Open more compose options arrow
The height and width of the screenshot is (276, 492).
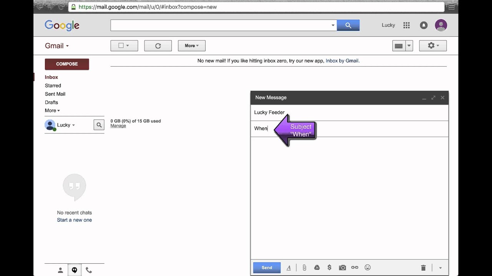click(x=440, y=268)
